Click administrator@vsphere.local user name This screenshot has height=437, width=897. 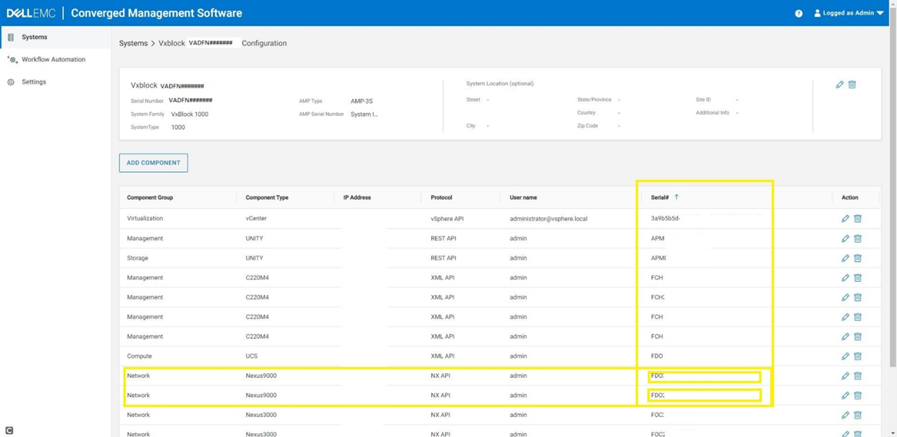[x=548, y=218]
